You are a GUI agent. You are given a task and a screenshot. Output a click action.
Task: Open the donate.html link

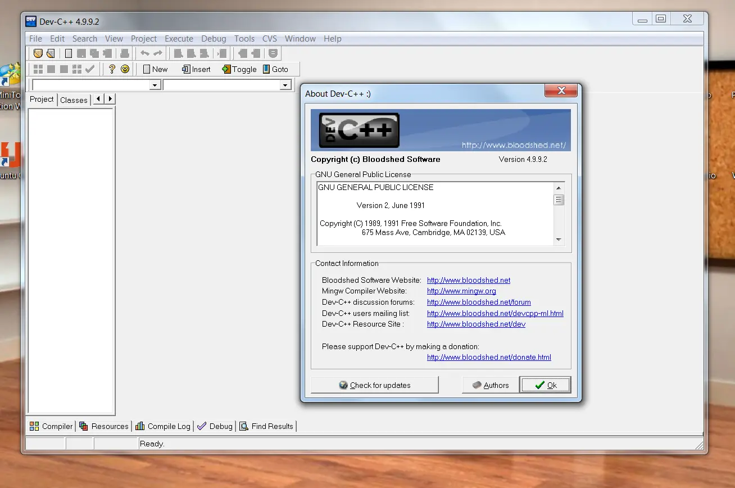coord(489,357)
